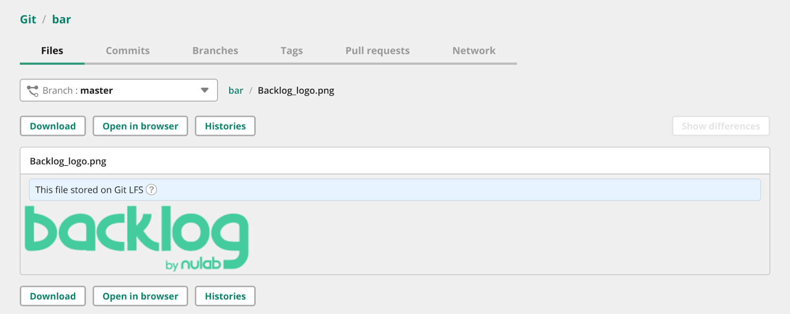The image size is (790, 314).
Task: Select the Files tab
Action: point(52,51)
